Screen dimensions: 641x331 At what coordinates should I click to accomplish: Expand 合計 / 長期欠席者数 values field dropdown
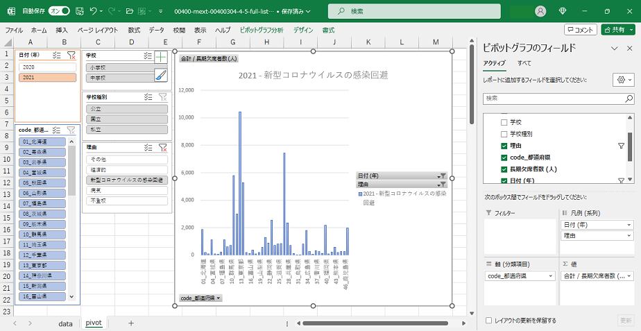pos(629,275)
